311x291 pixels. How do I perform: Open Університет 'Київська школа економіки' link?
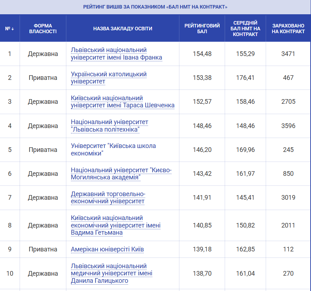coord(113,149)
